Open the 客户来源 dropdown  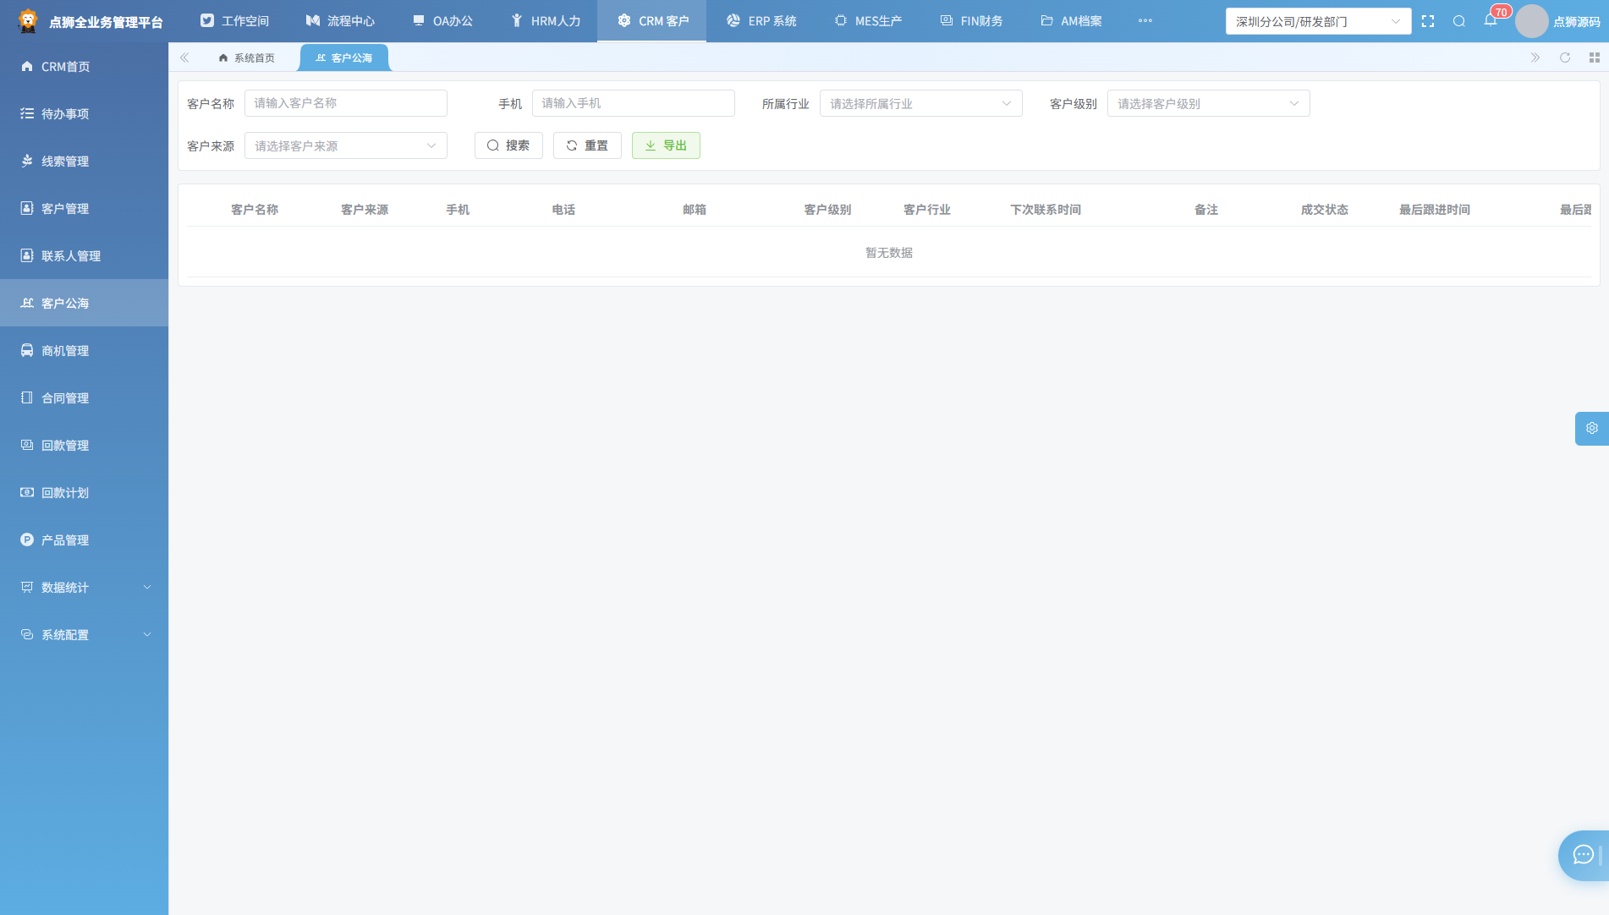(x=345, y=145)
